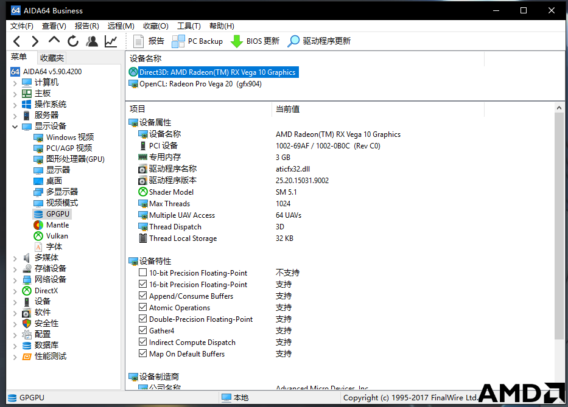Toggle 16-bit Precision Floating-Point checkbox
This screenshot has height=407, width=568.
click(x=142, y=284)
